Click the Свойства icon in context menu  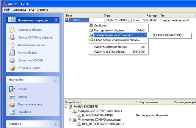pos(91,25)
